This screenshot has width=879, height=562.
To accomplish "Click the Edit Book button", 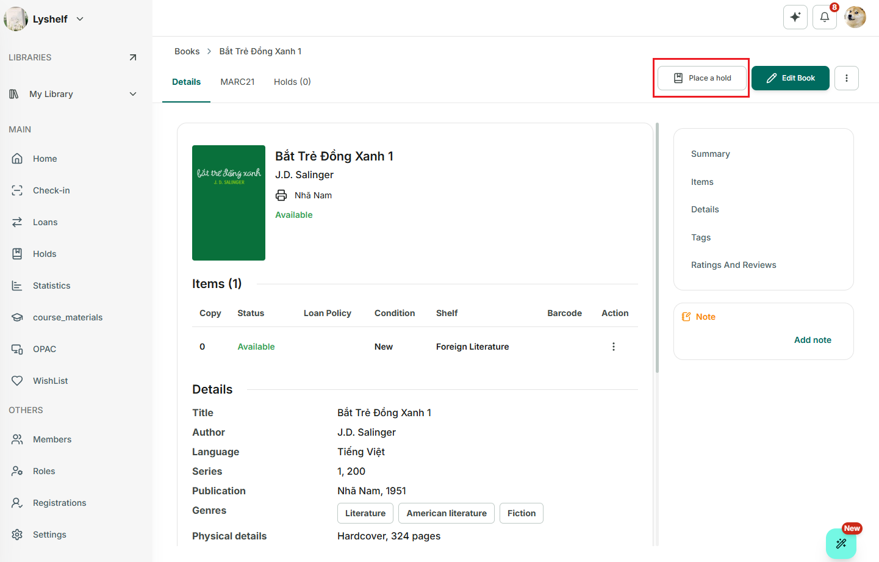I will click(x=791, y=78).
